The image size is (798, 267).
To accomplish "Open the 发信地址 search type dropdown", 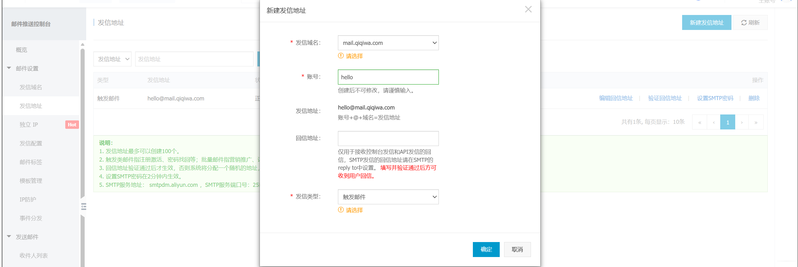I will pyautogui.click(x=112, y=59).
